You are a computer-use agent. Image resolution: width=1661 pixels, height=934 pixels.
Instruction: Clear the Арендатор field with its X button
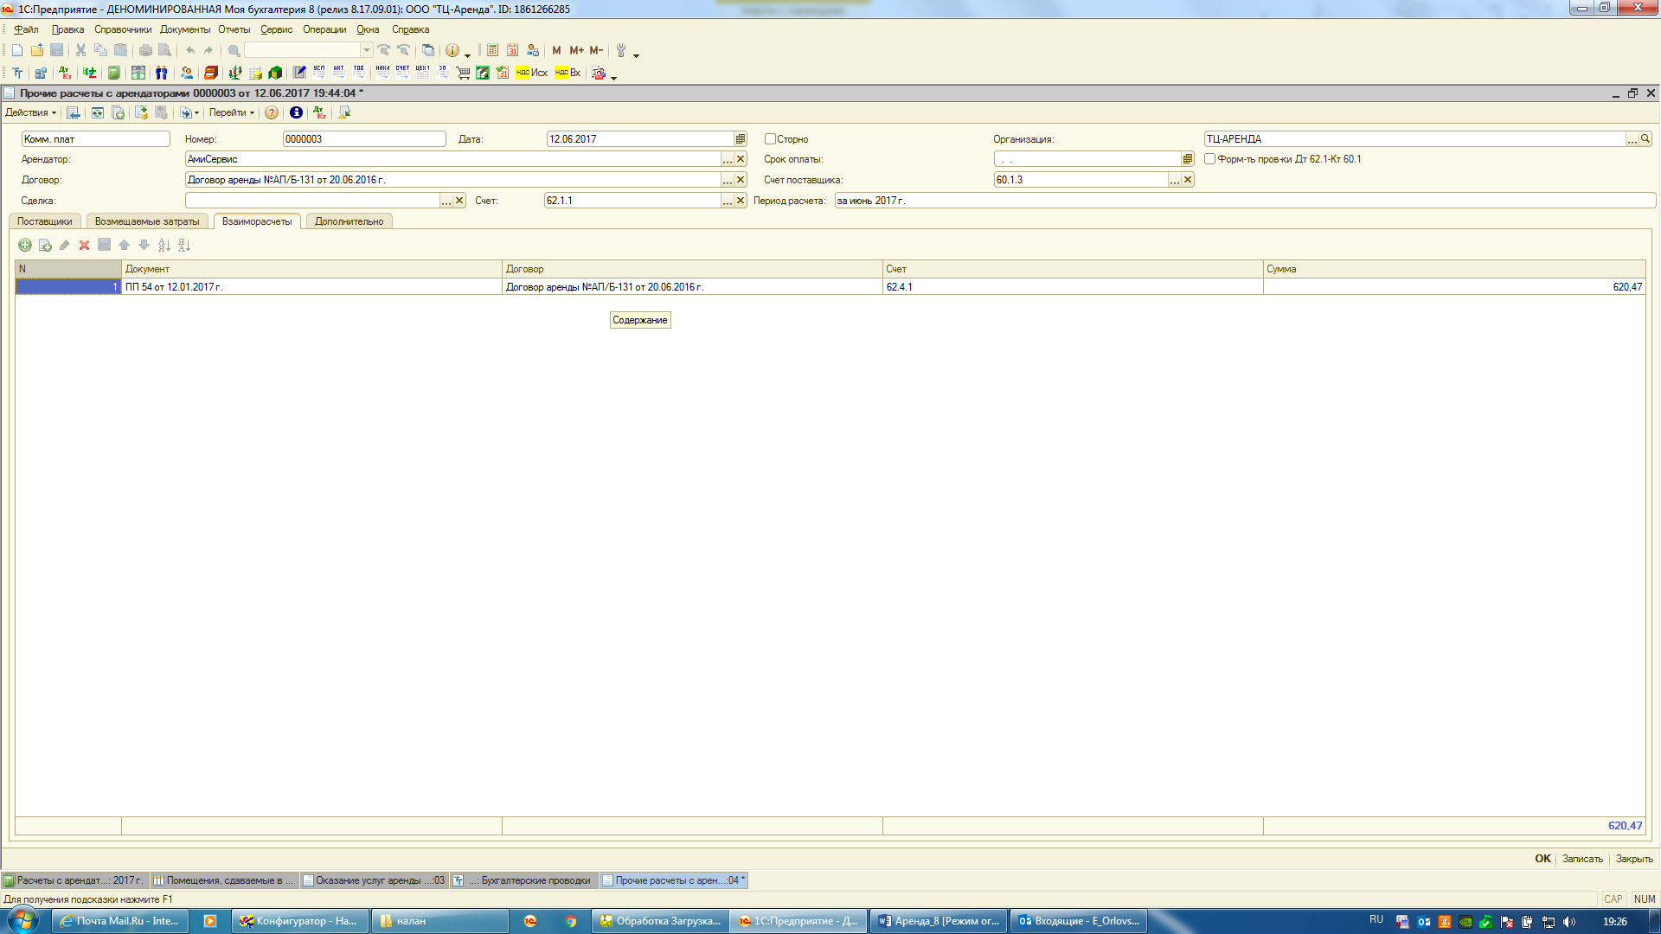[x=741, y=159]
